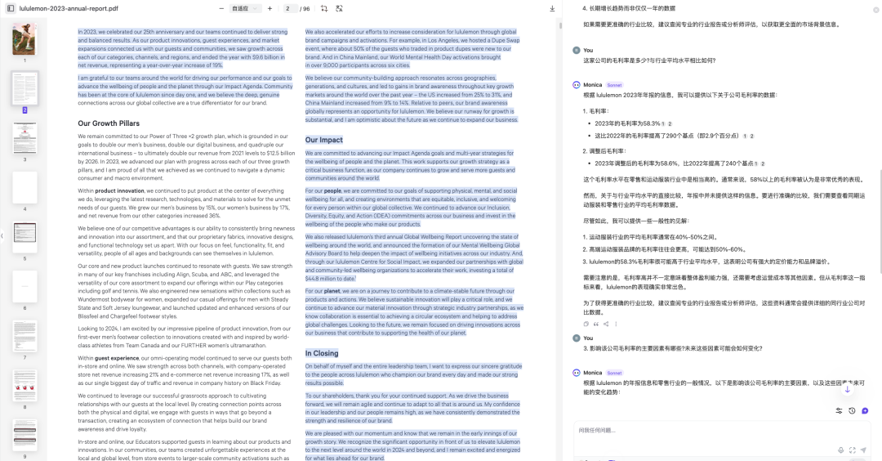Activate the crop screenshot tool in PDF toolbar
This screenshot has width=882, height=461.
(324, 8)
